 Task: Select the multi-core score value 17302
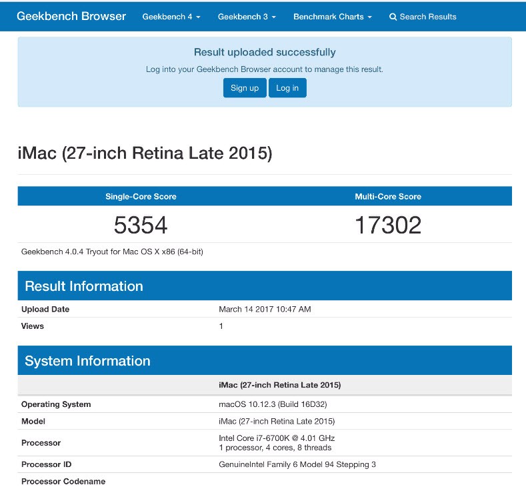coord(388,225)
